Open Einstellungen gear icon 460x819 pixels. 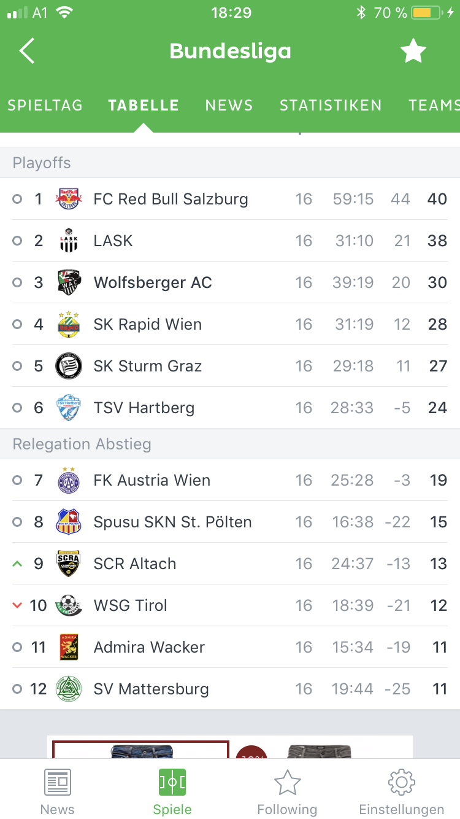(x=402, y=782)
